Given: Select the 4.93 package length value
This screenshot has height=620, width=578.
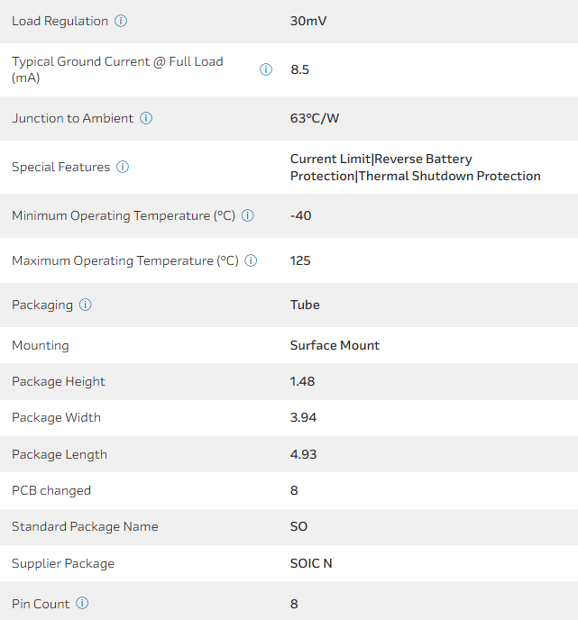Looking at the screenshot, I should tap(303, 454).
